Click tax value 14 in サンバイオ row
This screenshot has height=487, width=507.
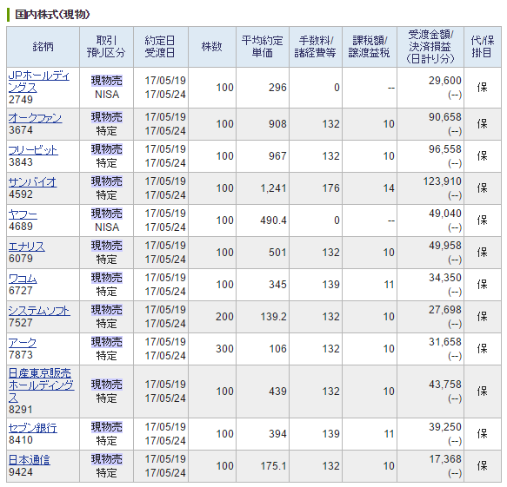click(389, 188)
